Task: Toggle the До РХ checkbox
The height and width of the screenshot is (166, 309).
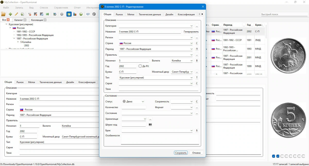Action: coord(140,66)
